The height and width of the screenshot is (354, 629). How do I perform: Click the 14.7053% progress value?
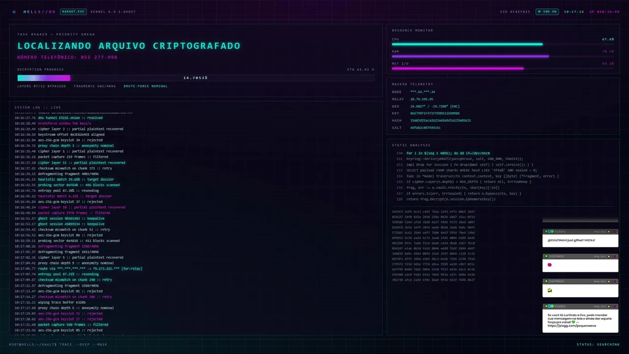(196, 78)
